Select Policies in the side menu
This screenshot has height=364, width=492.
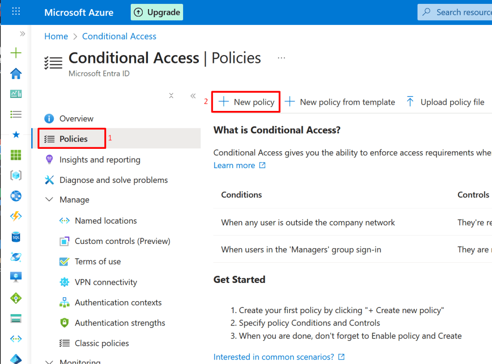[x=73, y=139]
